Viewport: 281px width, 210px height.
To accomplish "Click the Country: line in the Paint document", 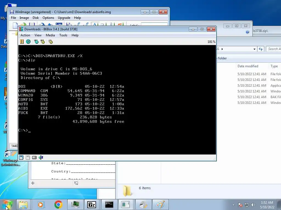I will pyautogui.click(x=83, y=171).
